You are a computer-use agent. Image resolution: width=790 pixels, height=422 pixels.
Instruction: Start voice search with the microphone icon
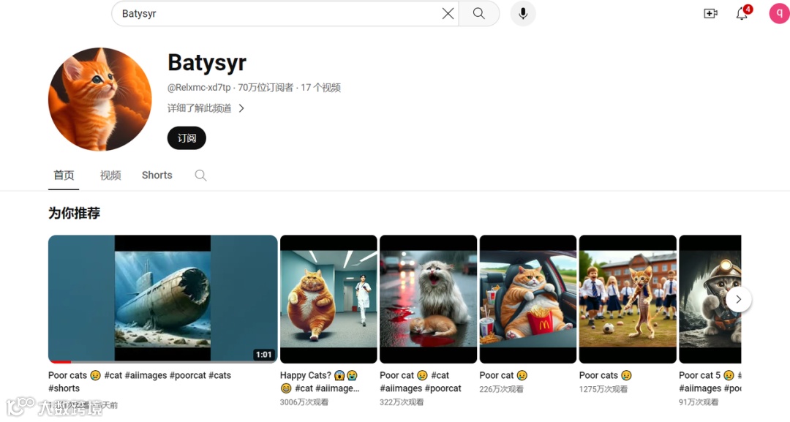[523, 14]
